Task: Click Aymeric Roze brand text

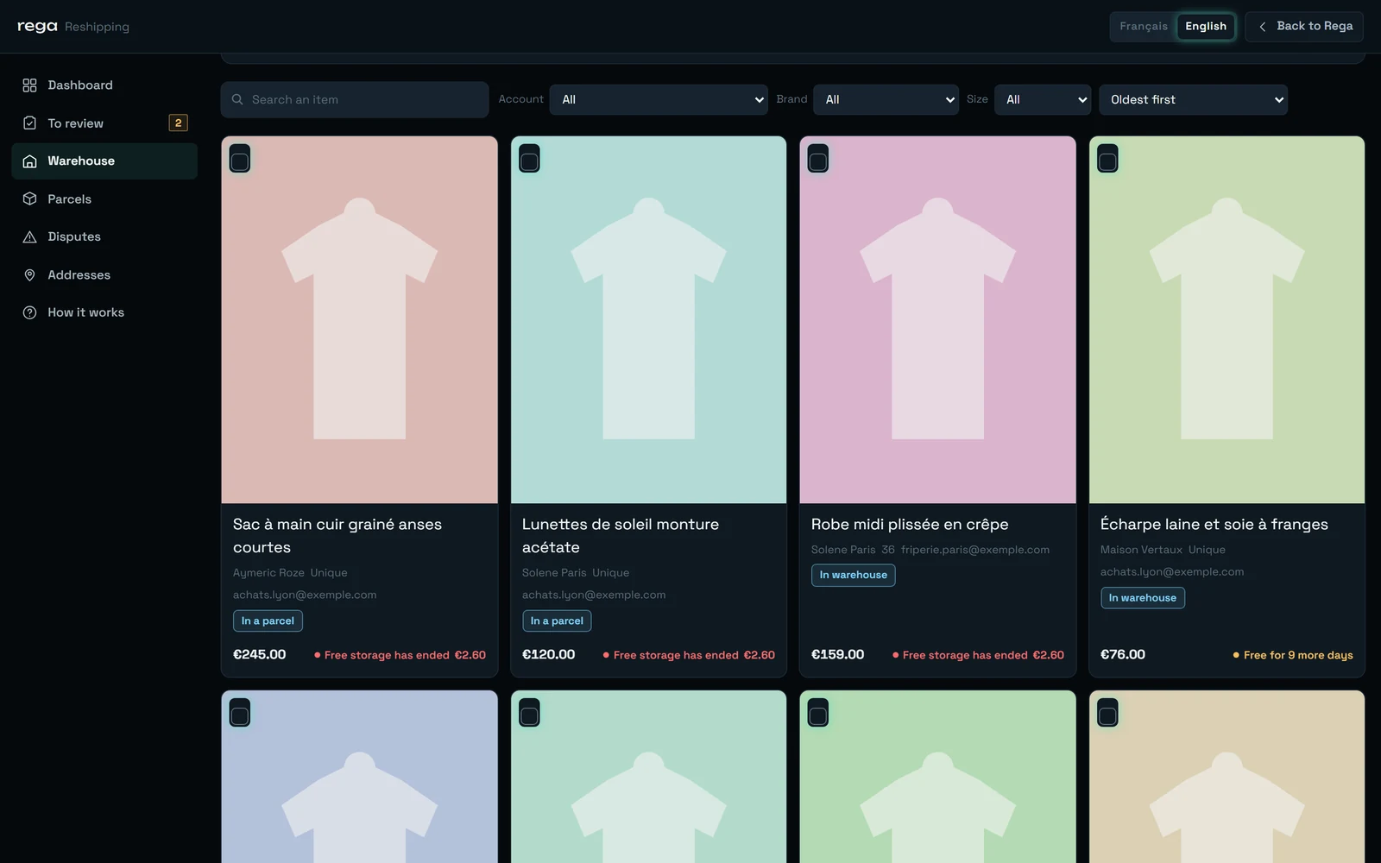Action: pyautogui.click(x=268, y=573)
